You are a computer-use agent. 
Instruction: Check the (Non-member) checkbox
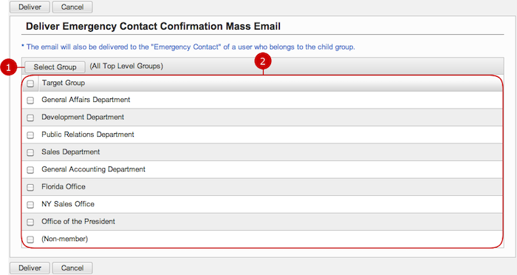30,240
